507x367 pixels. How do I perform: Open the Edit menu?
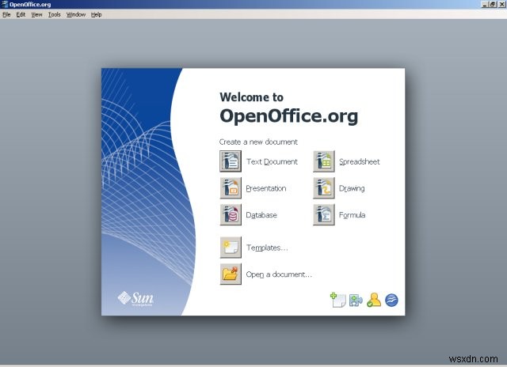pyautogui.click(x=21, y=14)
